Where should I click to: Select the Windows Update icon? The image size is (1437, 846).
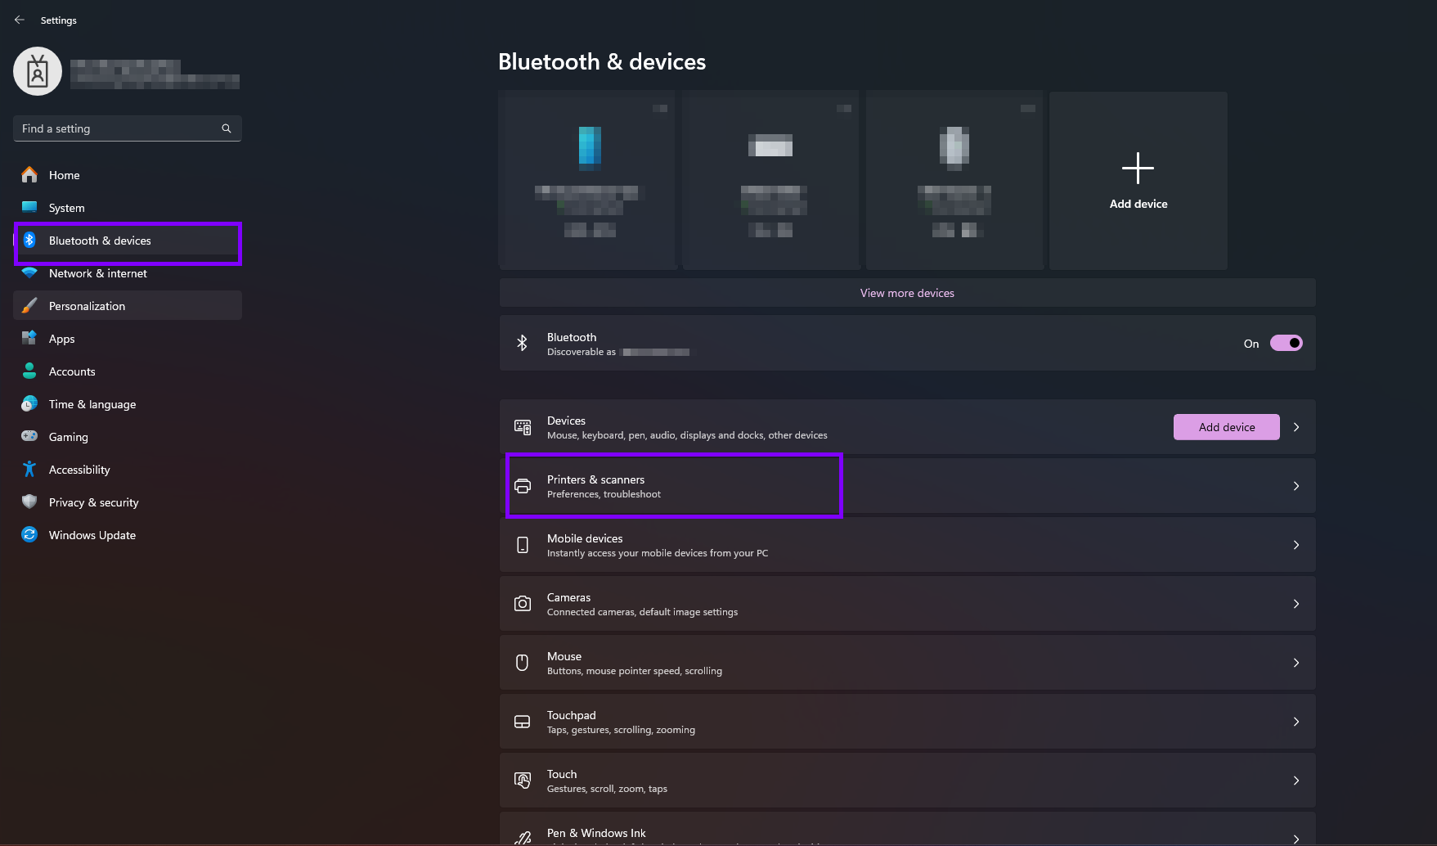(29, 534)
